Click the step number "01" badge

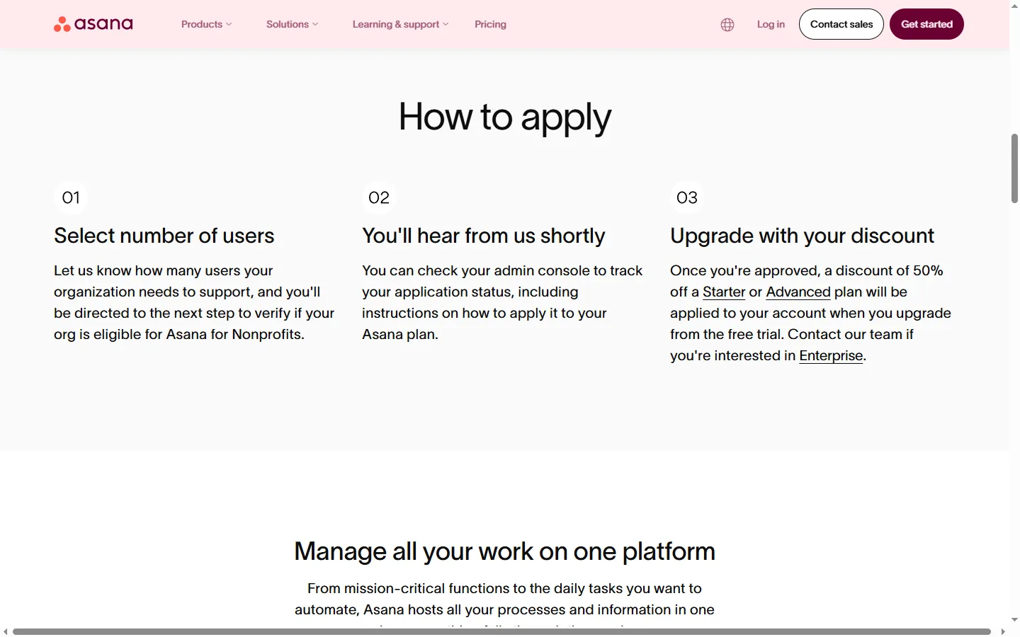coord(71,197)
